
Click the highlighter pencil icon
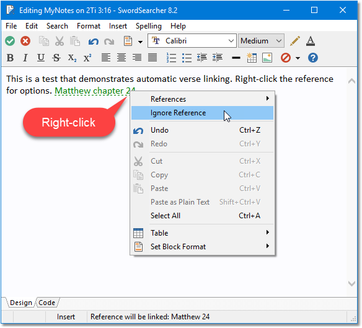[x=295, y=41]
